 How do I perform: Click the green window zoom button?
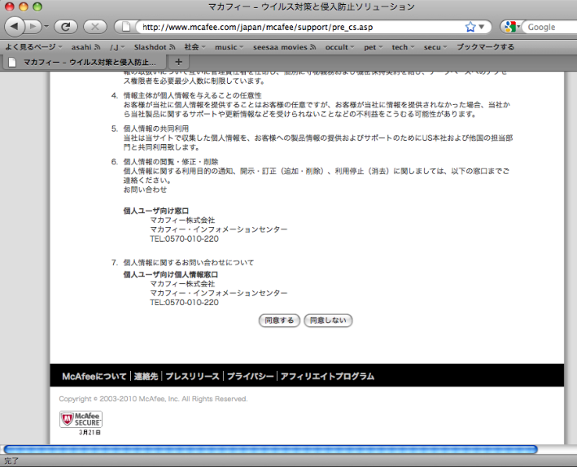click(x=37, y=7)
